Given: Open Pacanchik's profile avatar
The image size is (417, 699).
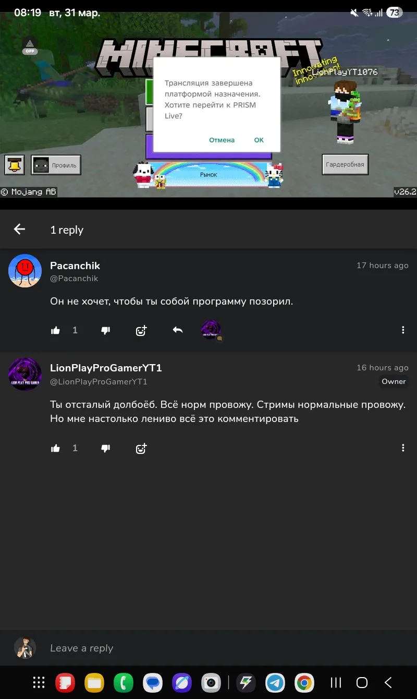Looking at the screenshot, I should coord(25,271).
